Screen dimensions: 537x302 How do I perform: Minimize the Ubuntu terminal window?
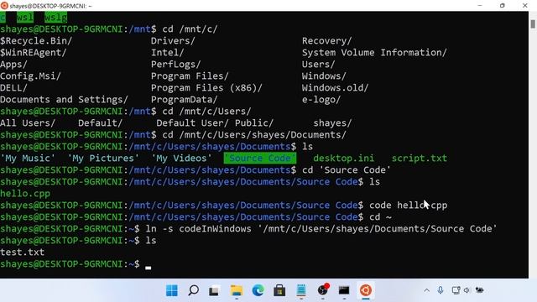point(479,6)
